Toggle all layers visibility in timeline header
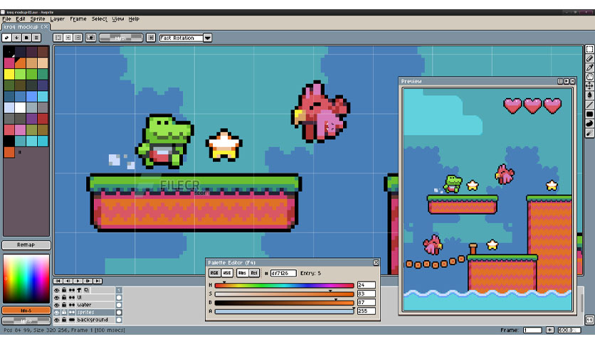This screenshot has width=595, height=344. pyautogui.click(x=56, y=290)
